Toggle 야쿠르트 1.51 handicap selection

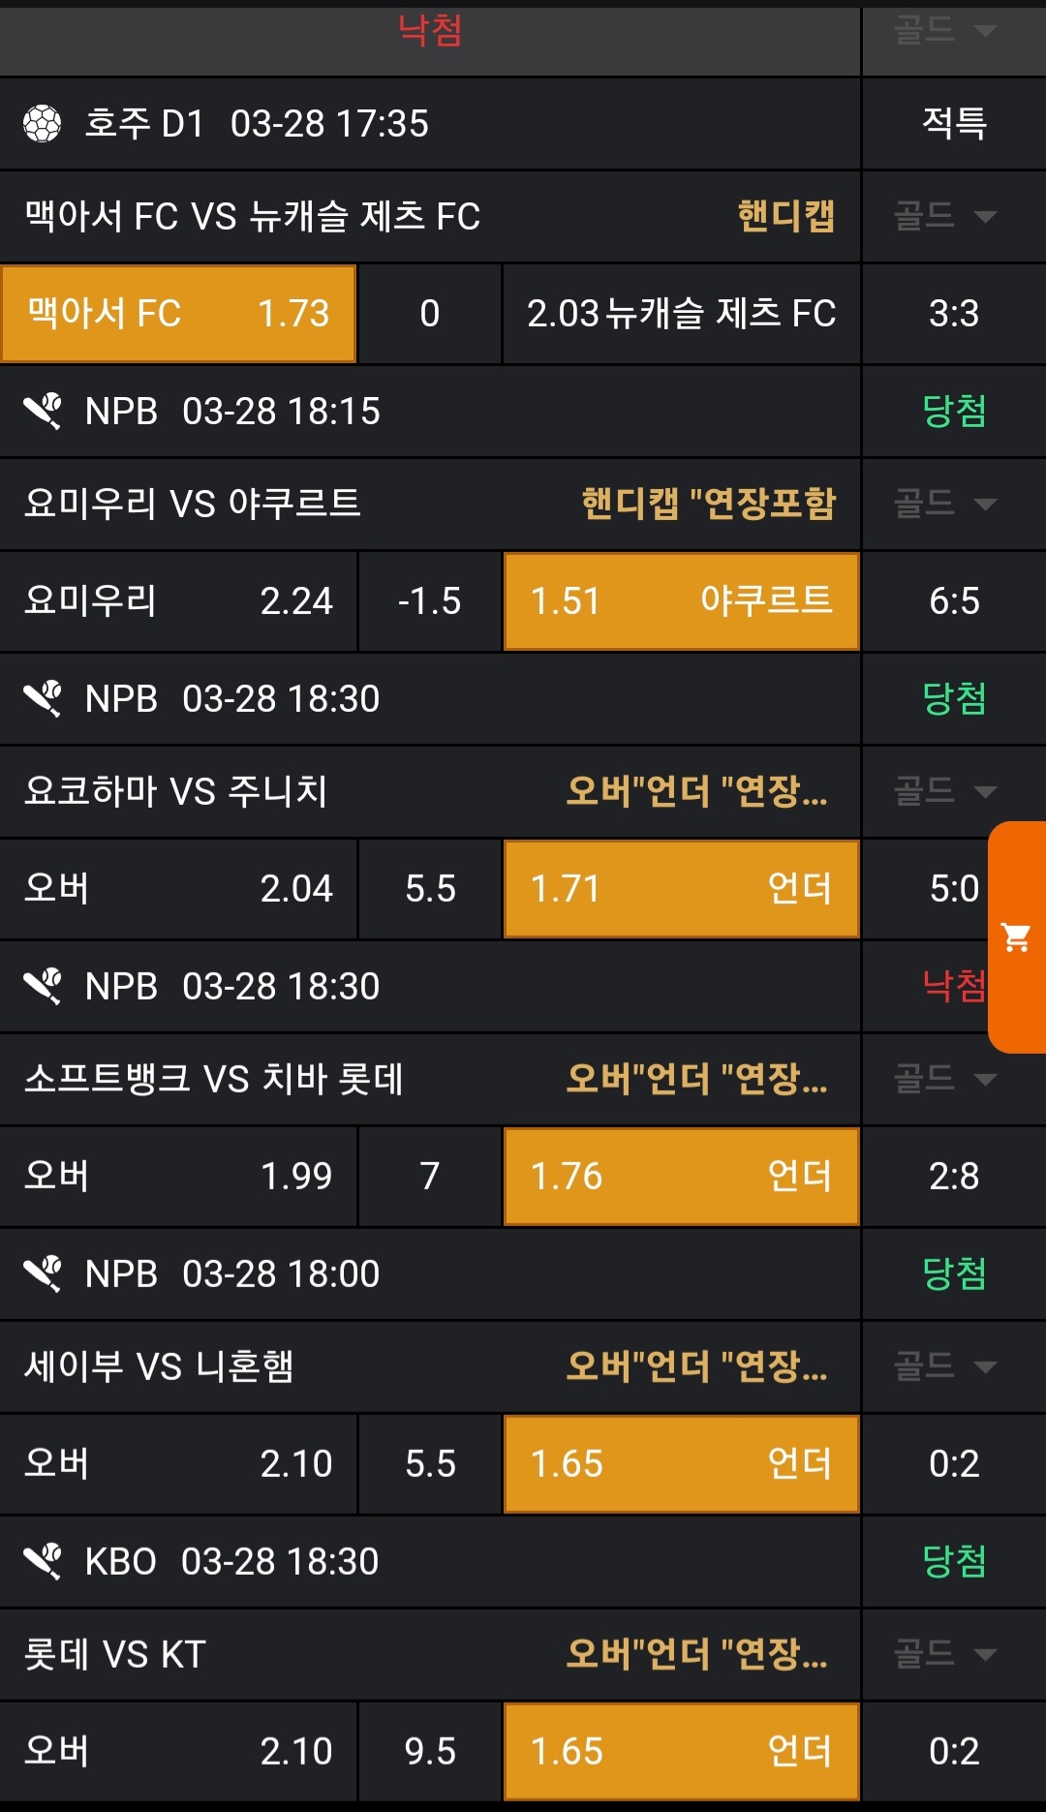(681, 601)
